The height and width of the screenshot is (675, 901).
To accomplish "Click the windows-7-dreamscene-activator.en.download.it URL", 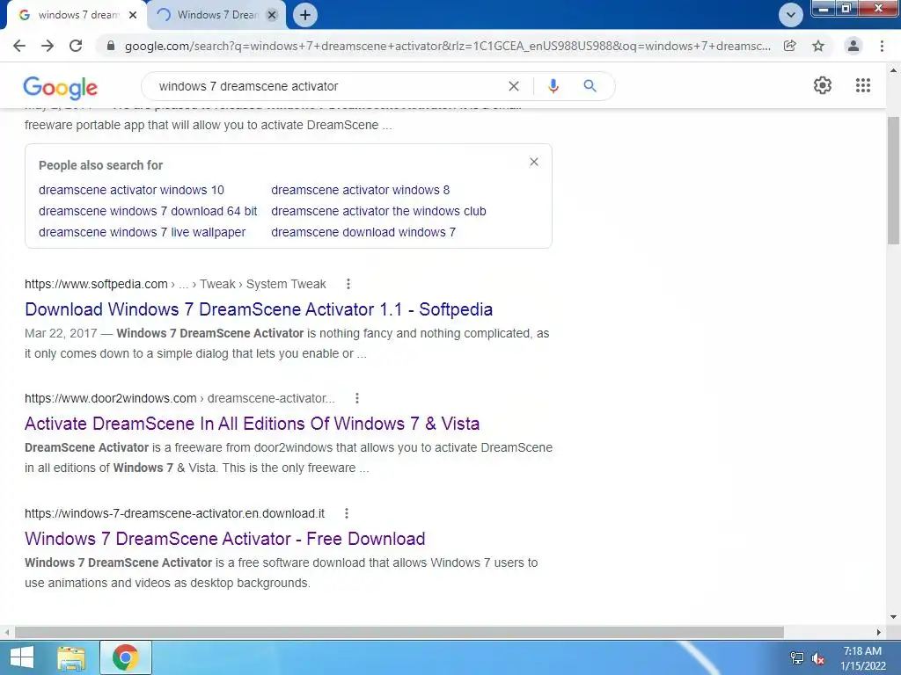I will coord(174,513).
